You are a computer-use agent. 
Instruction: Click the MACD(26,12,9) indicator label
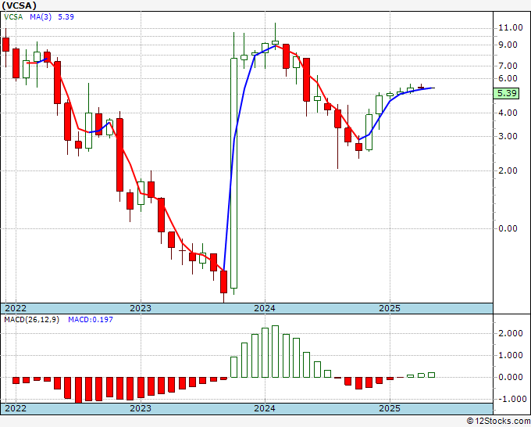31,320
